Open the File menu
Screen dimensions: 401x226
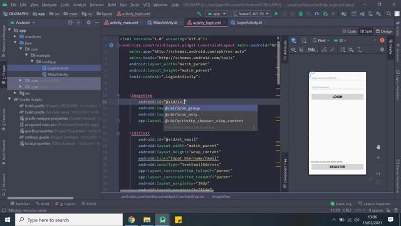click(x=14, y=5)
